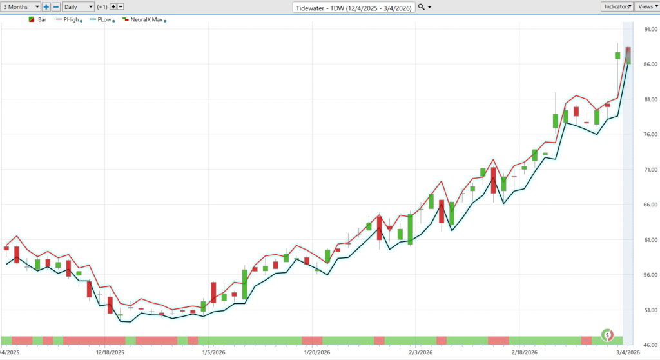Click the blue minus zoom-out button
This screenshot has height=360, width=660.
56,6
